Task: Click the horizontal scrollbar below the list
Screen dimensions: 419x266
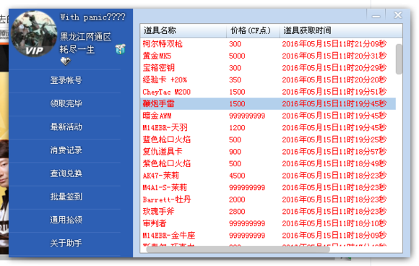Action: (238, 249)
